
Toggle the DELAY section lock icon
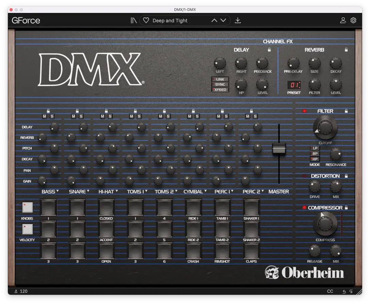click(x=269, y=49)
